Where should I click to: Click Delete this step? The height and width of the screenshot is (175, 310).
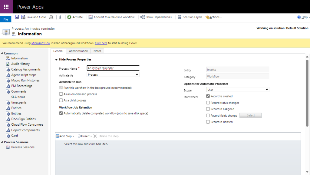pyautogui.click(x=106, y=136)
